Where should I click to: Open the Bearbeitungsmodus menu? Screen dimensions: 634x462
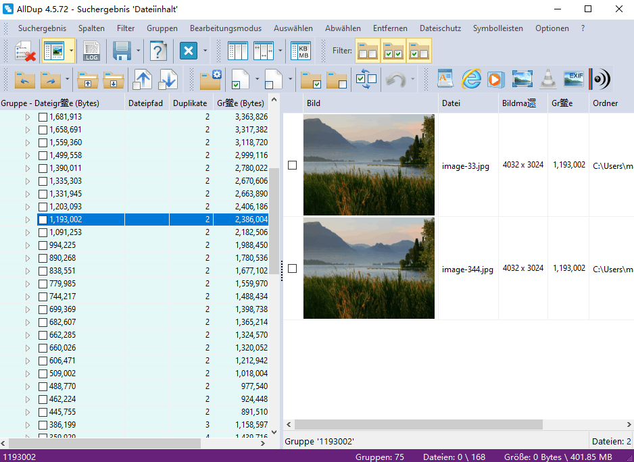click(226, 28)
